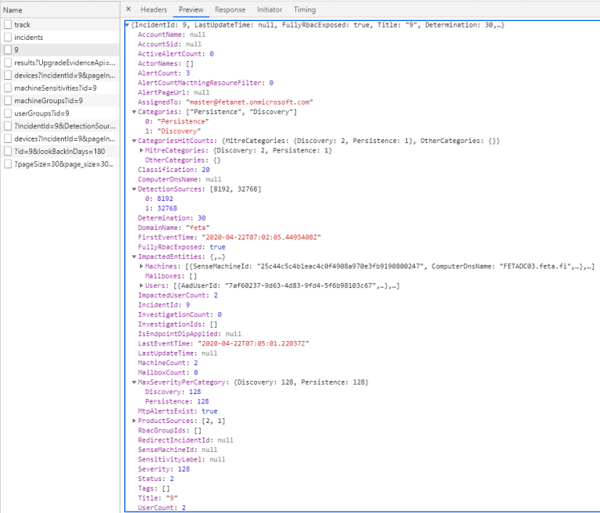
Task: Click the file icon beside ?id=9&lookBackInDays=180
Action: pyautogui.click(x=8, y=151)
